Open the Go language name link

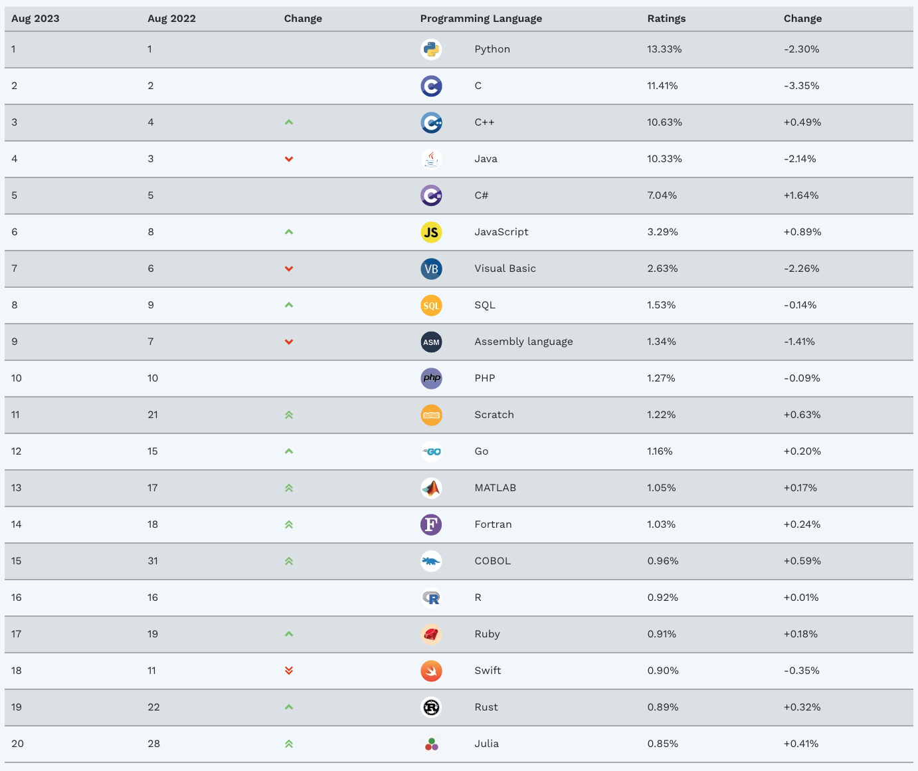[x=482, y=451]
